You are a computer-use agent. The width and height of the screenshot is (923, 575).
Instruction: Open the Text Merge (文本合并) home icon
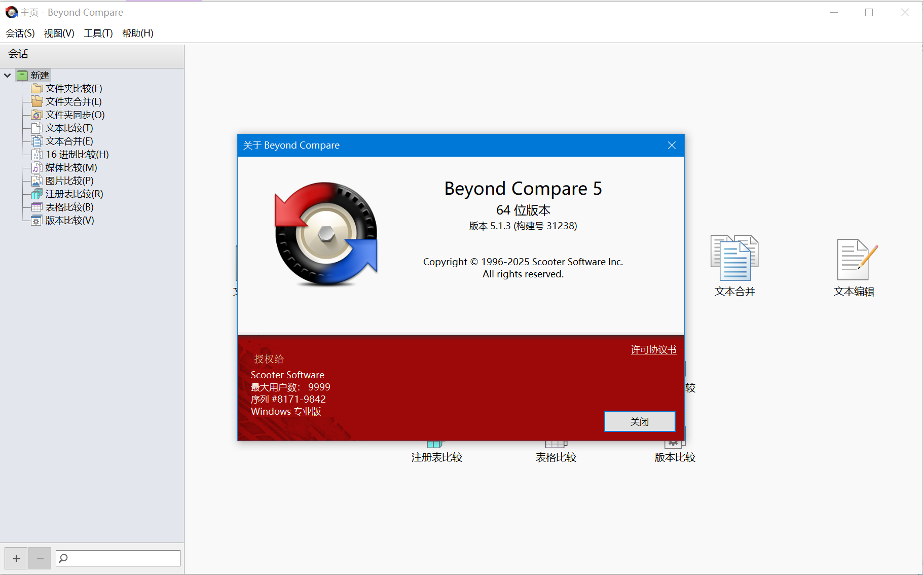coord(734,259)
